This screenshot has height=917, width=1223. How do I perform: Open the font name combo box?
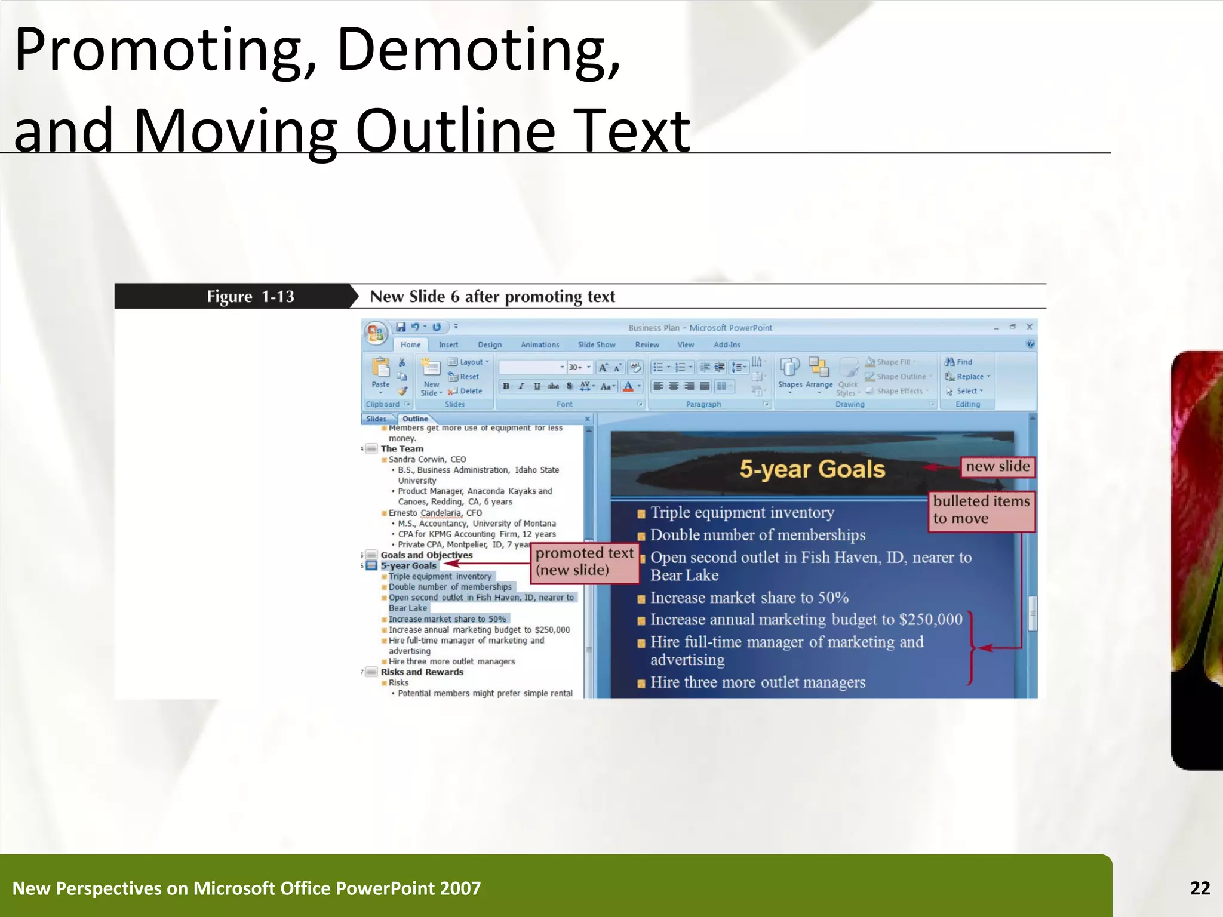point(532,367)
